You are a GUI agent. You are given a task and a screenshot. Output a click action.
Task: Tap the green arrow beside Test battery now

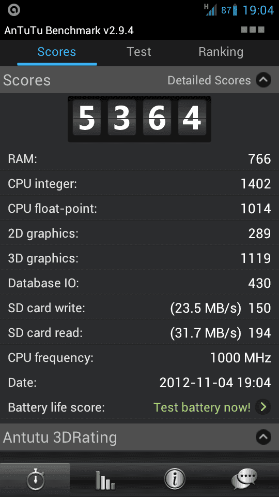click(x=263, y=407)
